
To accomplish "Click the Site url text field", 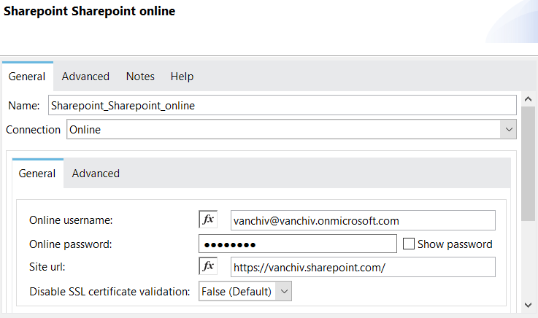I will point(362,267).
